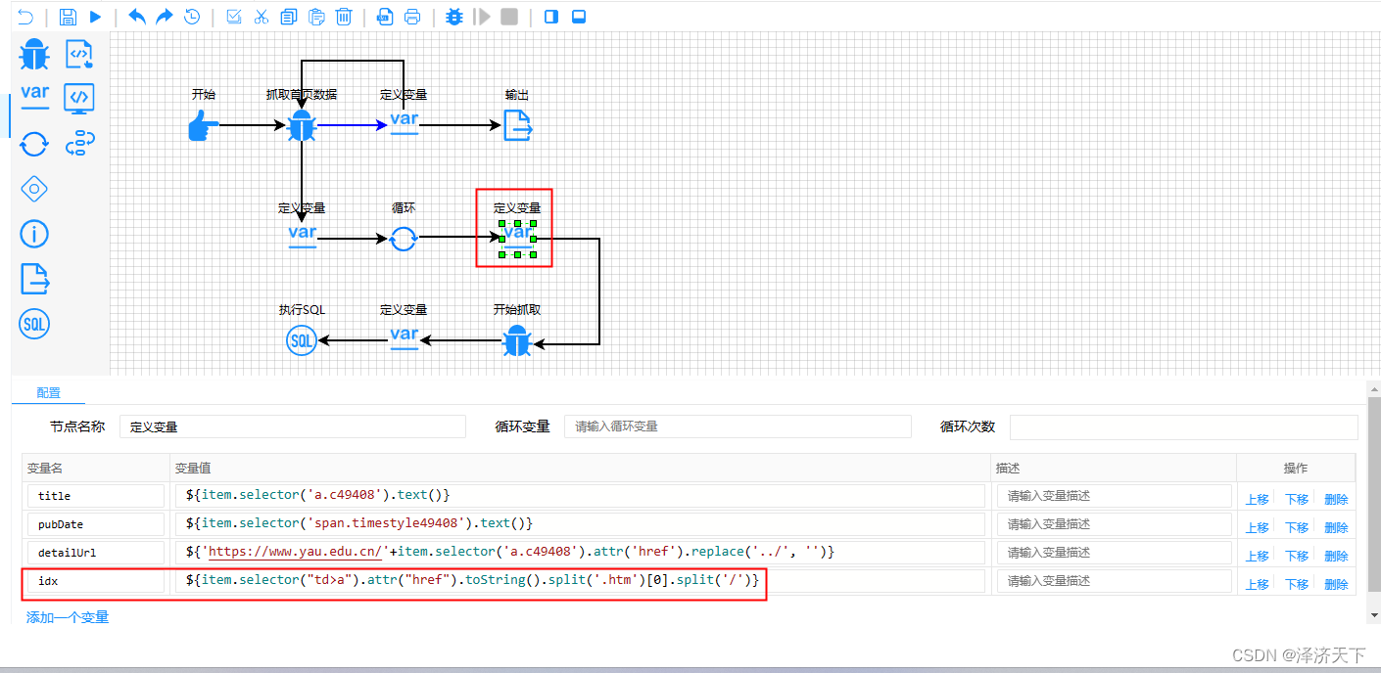Viewport: 1381px width, 673px height.
Task: Toggle the bottom panel layout icon
Action: coord(579,17)
